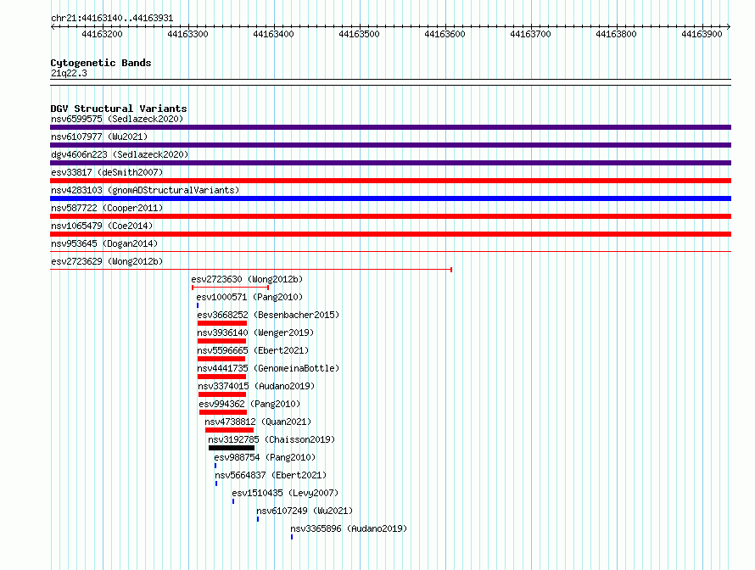Open the nsv4441735 (GenomeinaBottle) label
This screenshot has width=755, height=570.
[x=268, y=368]
